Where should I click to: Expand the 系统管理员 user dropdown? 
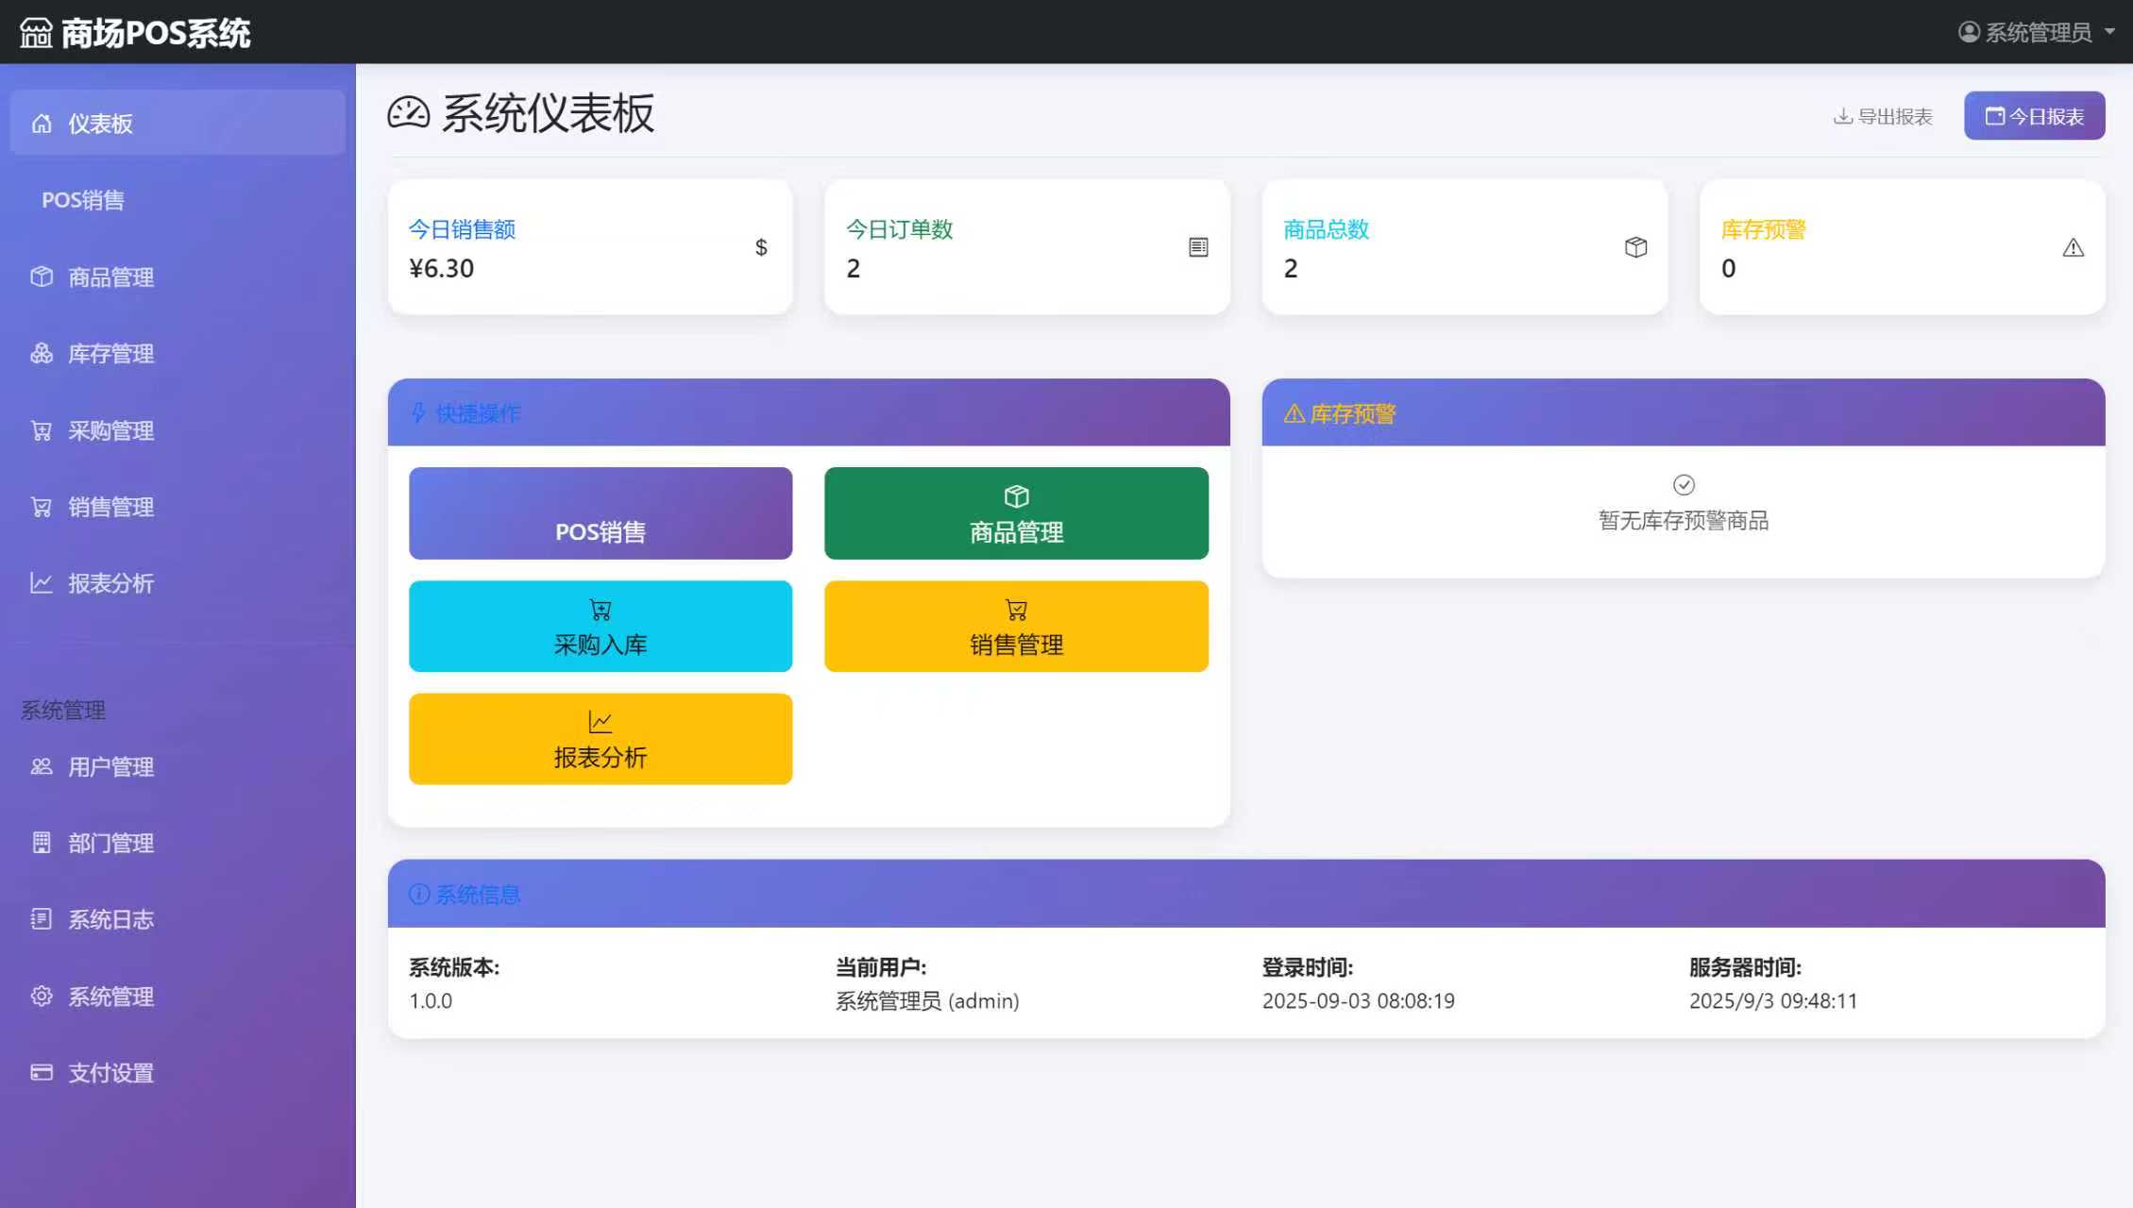coord(2038,32)
